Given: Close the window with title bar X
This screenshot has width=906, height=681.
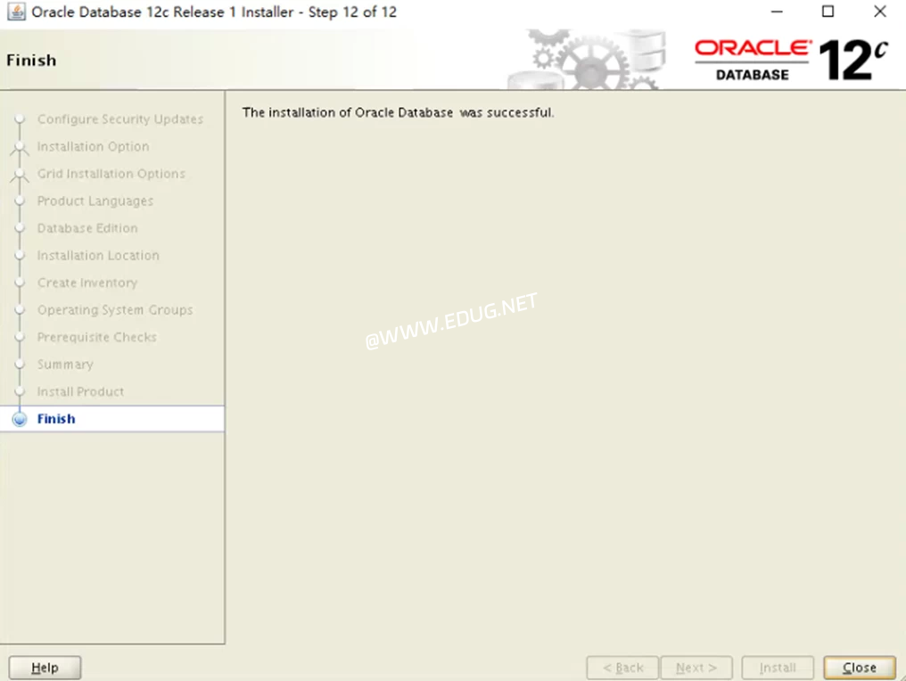Looking at the screenshot, I should click(879, 12).
